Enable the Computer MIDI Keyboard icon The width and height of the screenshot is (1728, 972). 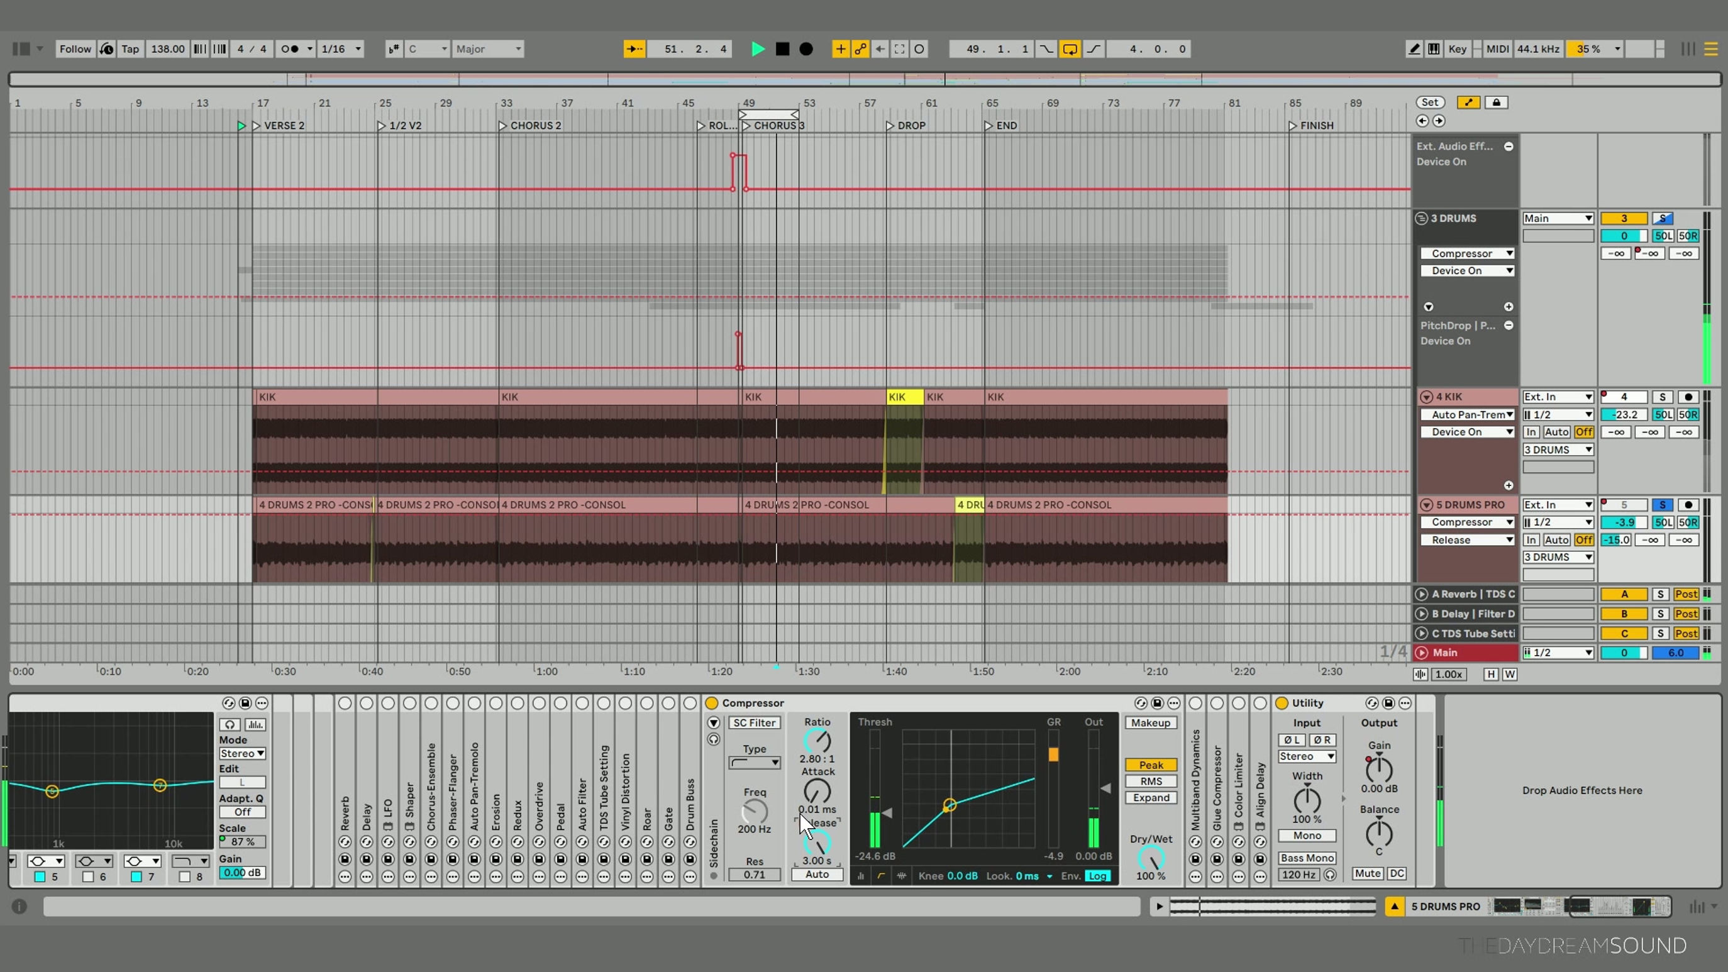pyautogui.click(x=1434, y=48)
